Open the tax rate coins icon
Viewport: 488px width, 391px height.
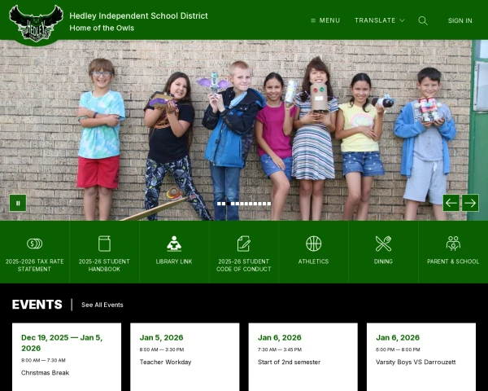[x=34, y=244]
